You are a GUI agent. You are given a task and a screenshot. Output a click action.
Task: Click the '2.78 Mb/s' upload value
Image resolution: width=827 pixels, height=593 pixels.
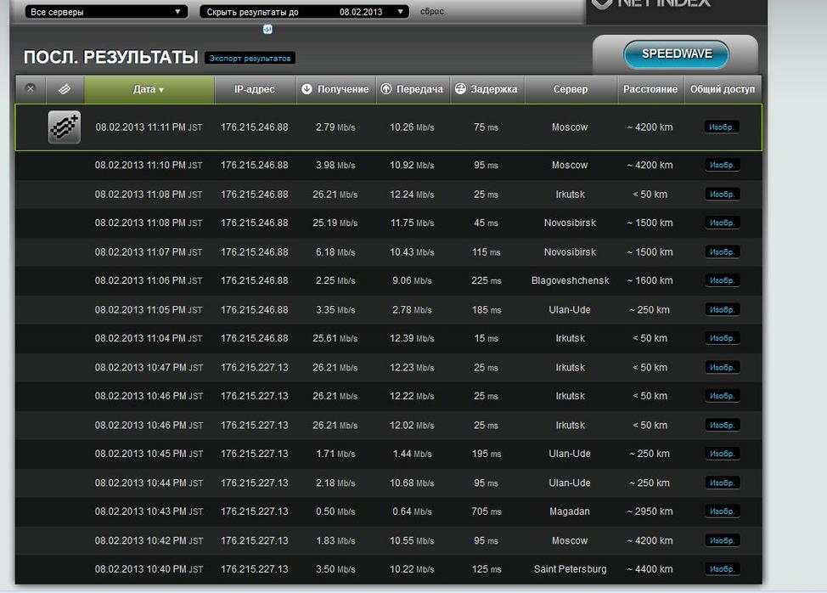click(x=412, y=310)
